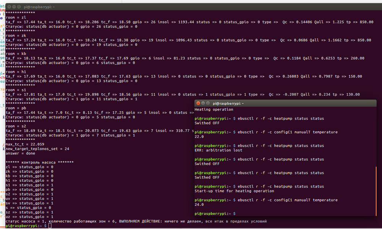Image resolution: width=382 pixels, height=229 pixels.
Task: Click the "статус насоса = 1" summary line
Action: 136,221
